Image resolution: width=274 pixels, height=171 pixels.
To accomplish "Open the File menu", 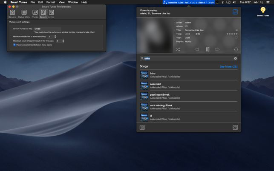I will click(33, 2).
